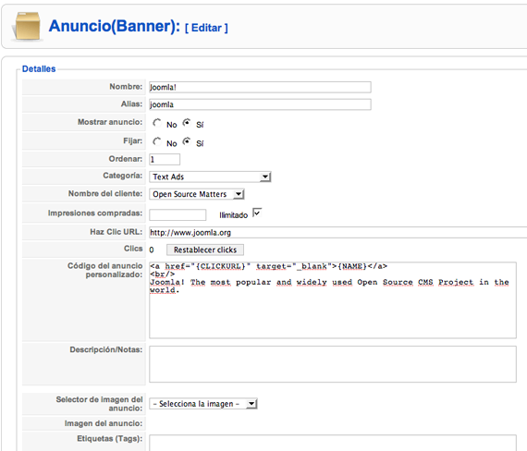
Task: Click the Impresiones compradas input box
Action: (x=178, y=214)
